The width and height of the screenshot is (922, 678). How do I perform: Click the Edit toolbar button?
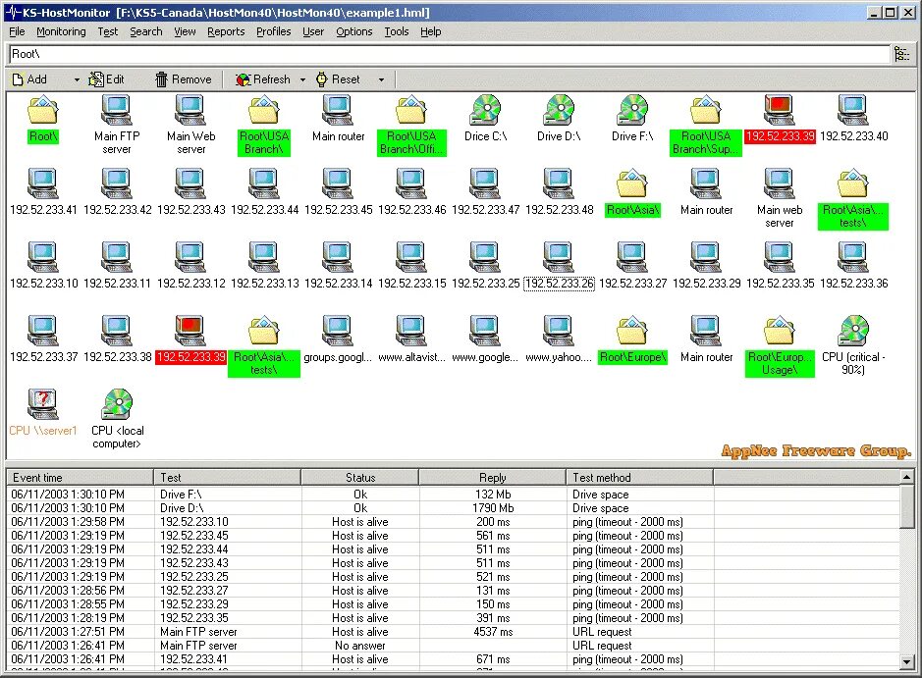tap(106, 79)
